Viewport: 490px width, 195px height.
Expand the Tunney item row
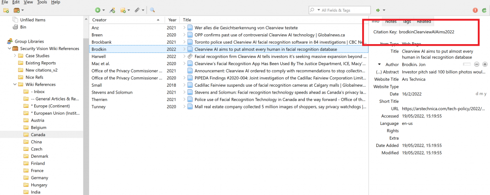click(184, 107)
